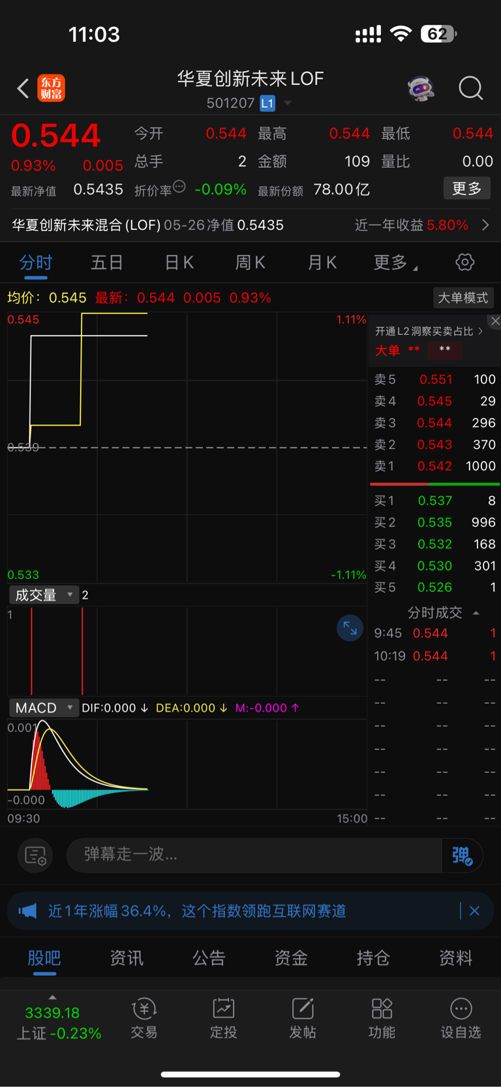Tap the 9:45 trade record row
The image size is (501, 1087).
coord(435,633)
